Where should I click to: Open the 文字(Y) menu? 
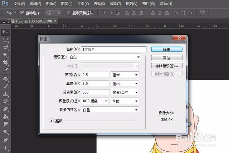83,4
